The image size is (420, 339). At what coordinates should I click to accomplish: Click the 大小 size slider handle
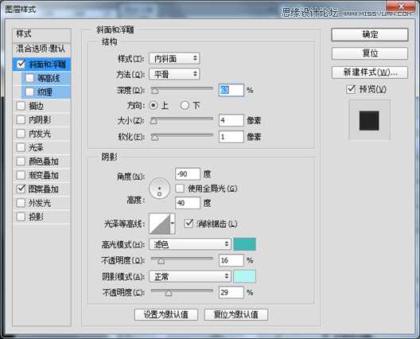coord(154,122)
